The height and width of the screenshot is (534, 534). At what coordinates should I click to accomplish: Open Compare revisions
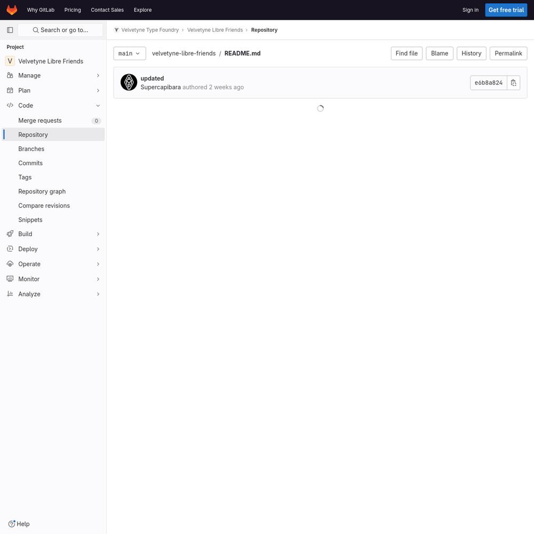(53, 206)
